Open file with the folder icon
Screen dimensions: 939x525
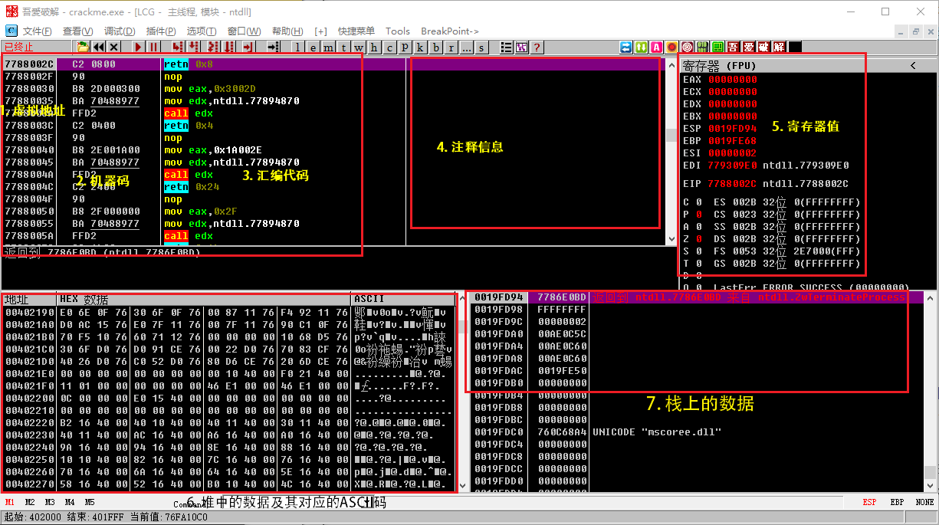coord(83,48)
